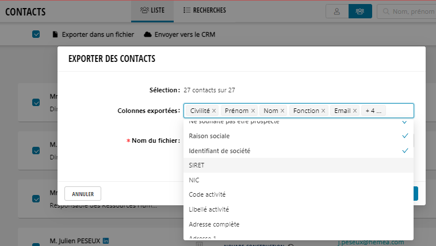Remove the Fonction column tag
The height and width of the screenshot is (246, 436).
pos(323,111)
